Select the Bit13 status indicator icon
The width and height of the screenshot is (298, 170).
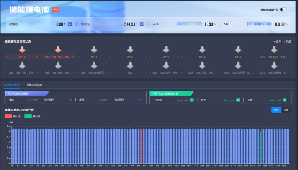(130, 49)
